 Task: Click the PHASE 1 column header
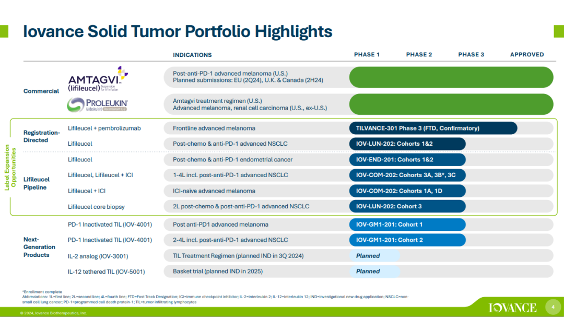coord(367,55)
